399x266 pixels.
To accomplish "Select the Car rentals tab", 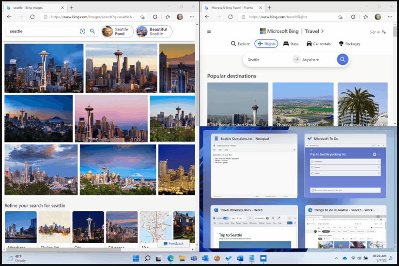I will pyautogui.click(x=319, y=44).
